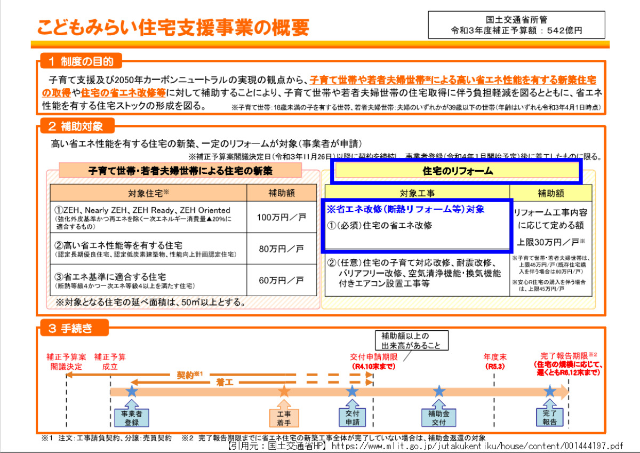Select the 事業者登録 timeline box
The image size is (640, 453).
(131, 417)
